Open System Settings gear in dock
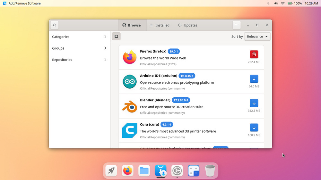The image size is (321, 180). 177,171
